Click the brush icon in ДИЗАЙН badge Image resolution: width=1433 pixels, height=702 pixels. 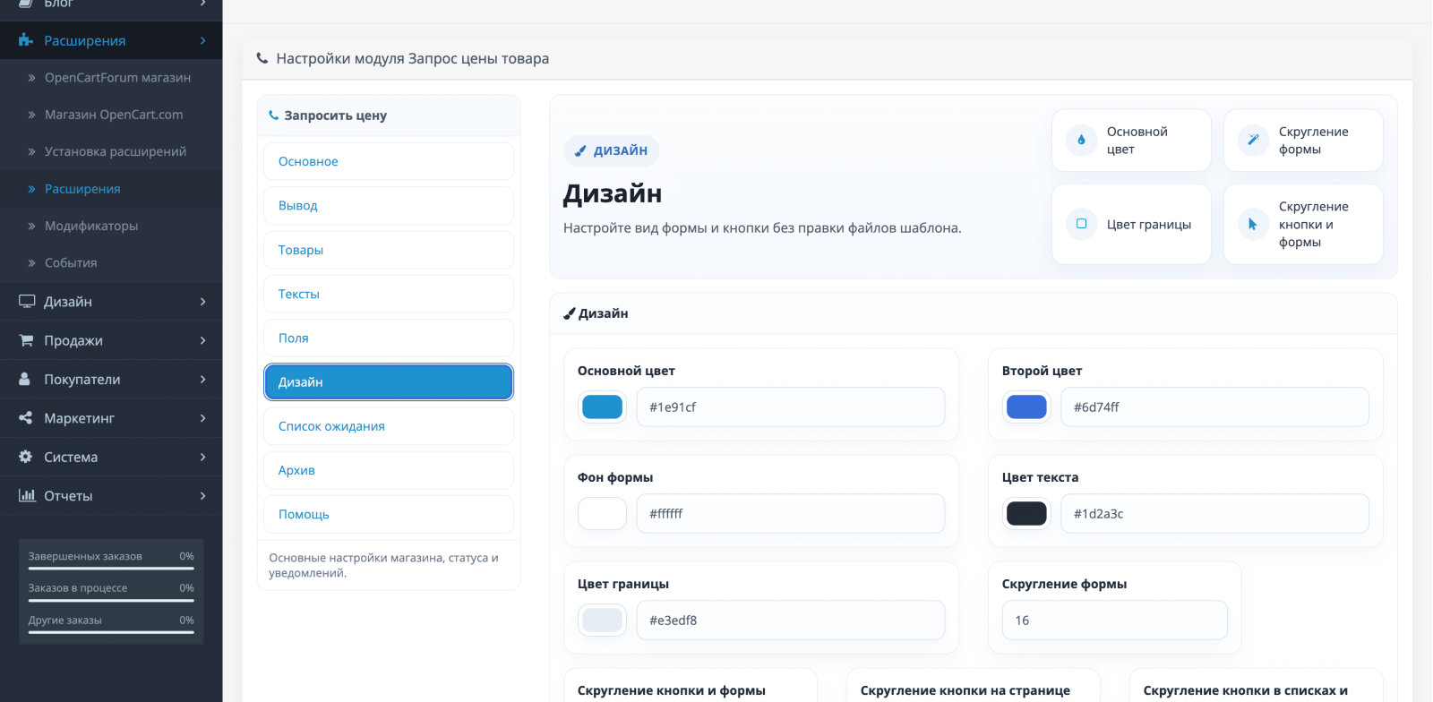580,150
